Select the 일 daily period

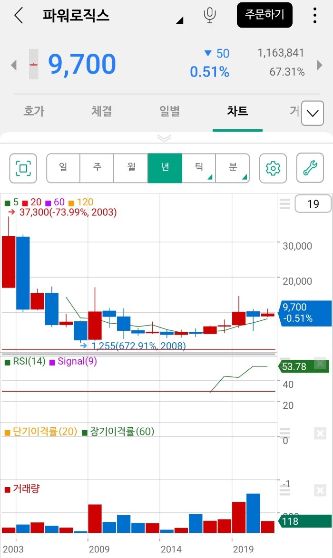pos(63,168)
